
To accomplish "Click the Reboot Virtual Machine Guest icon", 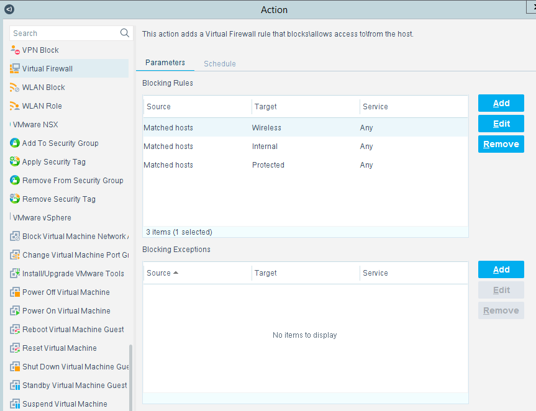I will coord(15,329).
